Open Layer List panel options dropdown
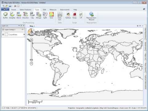 point(19,26)
